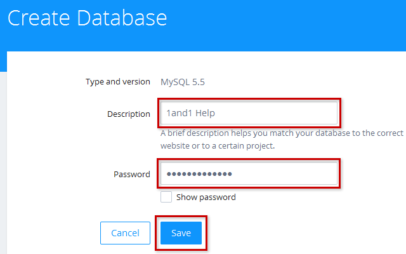The width and height of the screenshot is (406, 254).
Task: Click the word "Create" in page title
Action: 39,18
